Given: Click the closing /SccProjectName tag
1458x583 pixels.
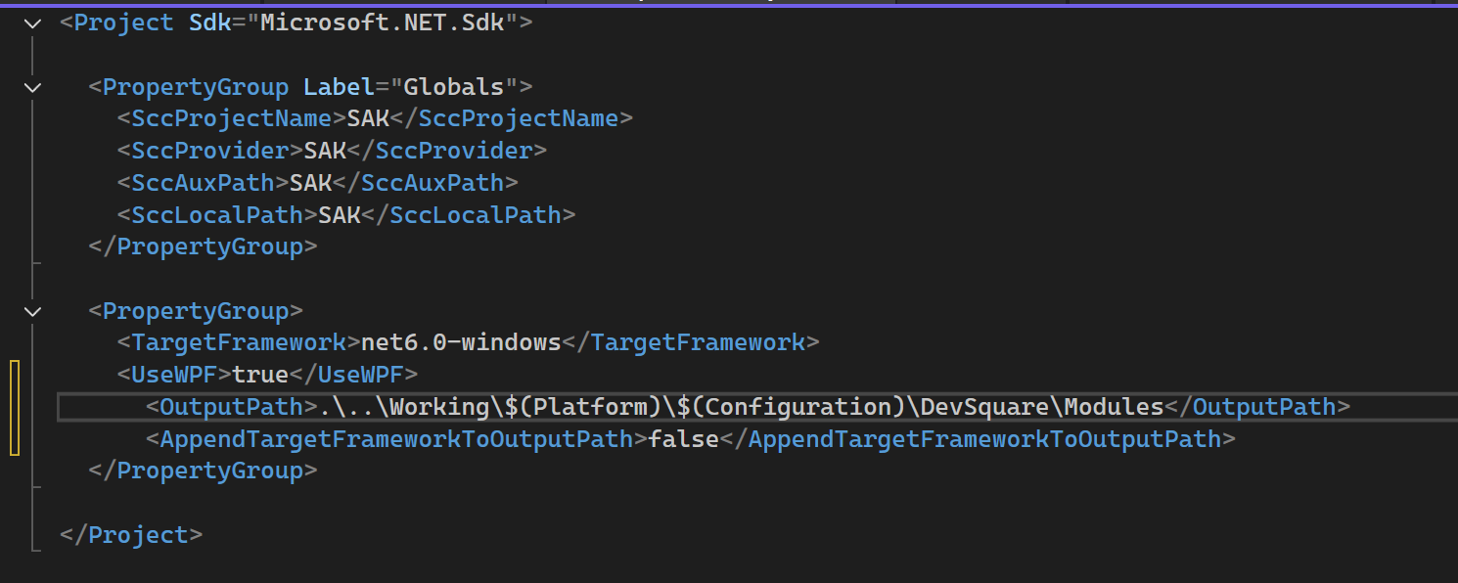Looking at the screenshot, I should pos(512,118).
